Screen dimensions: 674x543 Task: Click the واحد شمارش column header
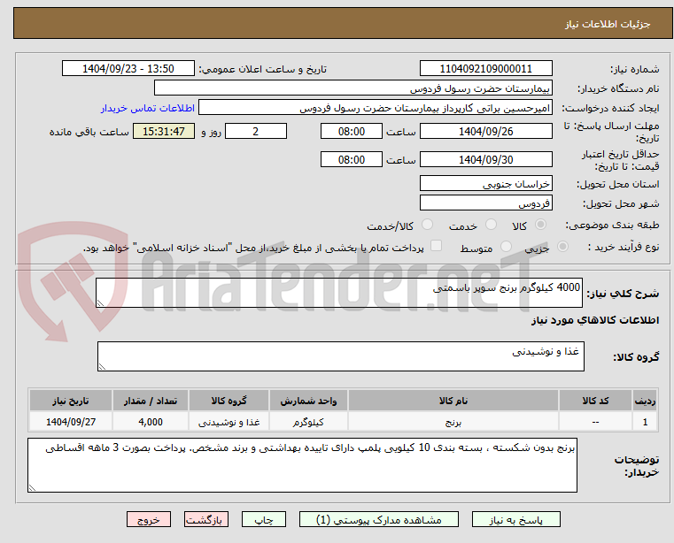click(308, 401)
